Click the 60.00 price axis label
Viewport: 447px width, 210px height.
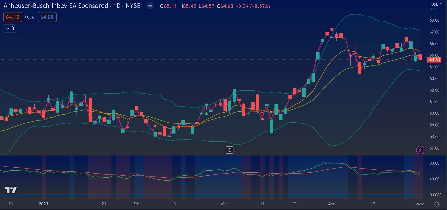435,113
